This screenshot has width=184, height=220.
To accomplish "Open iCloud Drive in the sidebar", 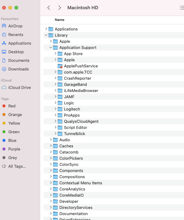I will pos(19,87).
